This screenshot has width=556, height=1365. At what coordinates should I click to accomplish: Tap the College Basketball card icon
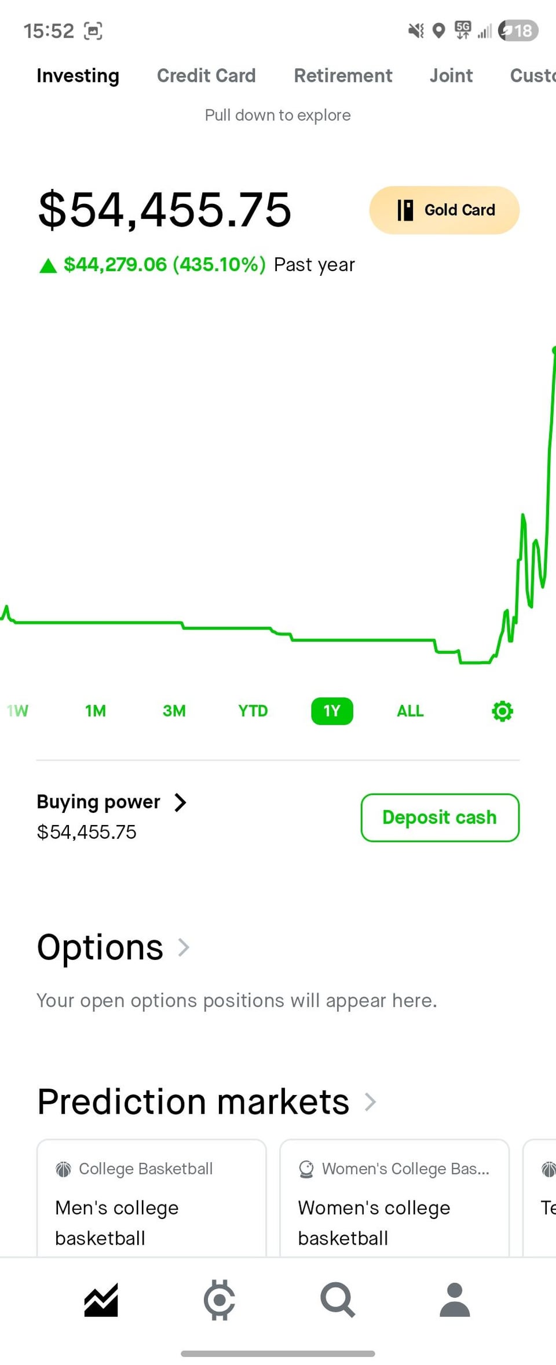pos(63,1169)
